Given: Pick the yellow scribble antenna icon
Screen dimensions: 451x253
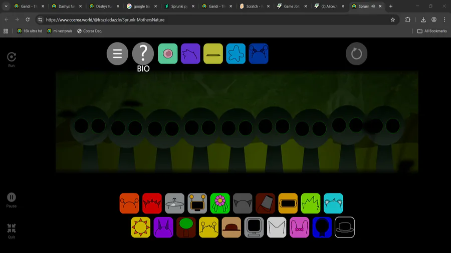Looking at the screenshot, I should (209, 227).
